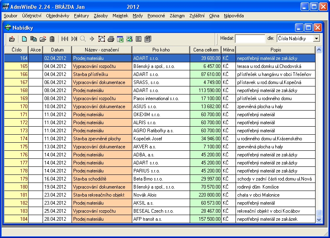The height and width of the screenshot is (238, 330).
Task: Open the selected offer with the folder icon
Action: [43, 39]
